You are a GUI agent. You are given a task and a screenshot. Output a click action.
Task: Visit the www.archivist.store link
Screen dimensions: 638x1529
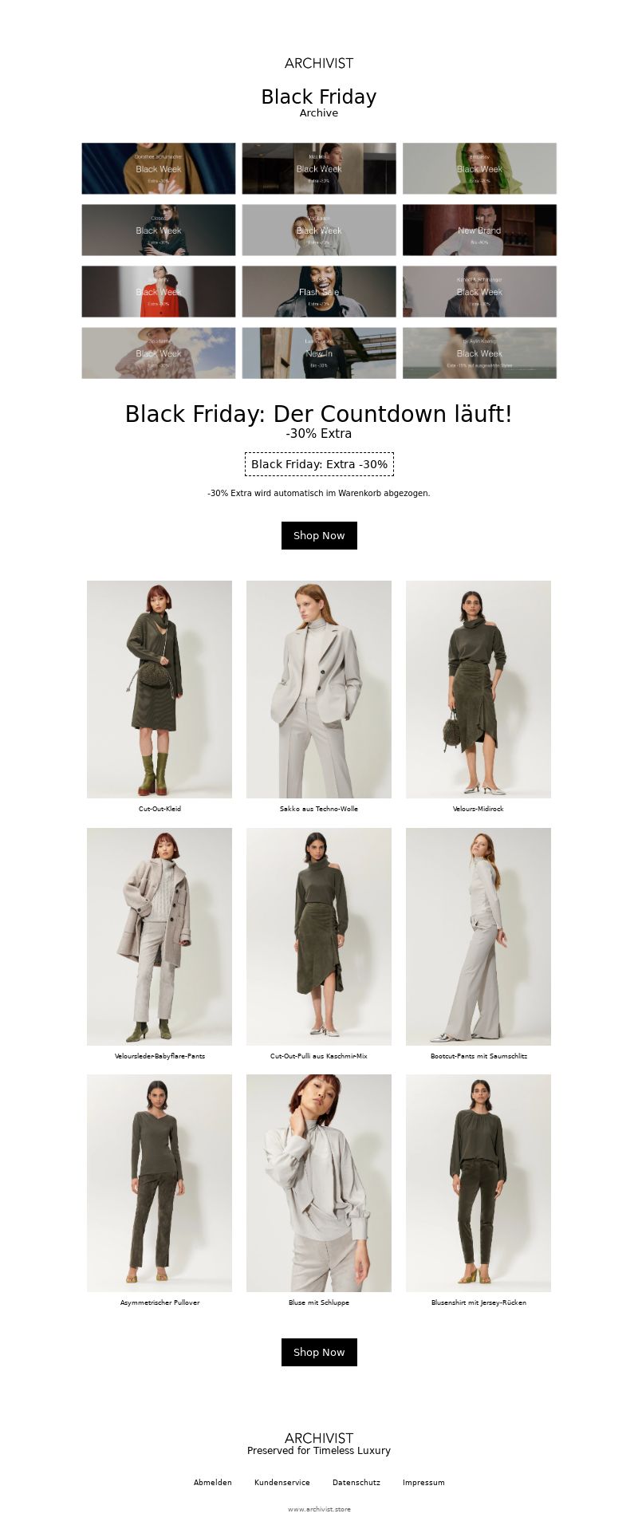[319, 1509]
